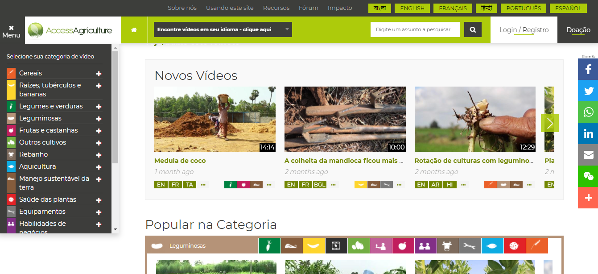Open Sobre nós in the top menu
598x274 pixels.
point(182,8)
